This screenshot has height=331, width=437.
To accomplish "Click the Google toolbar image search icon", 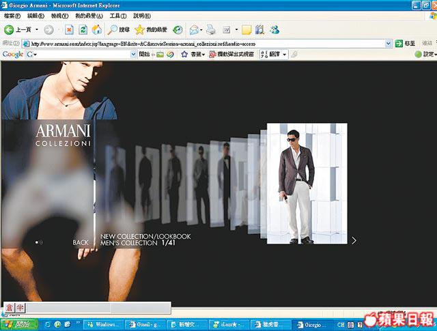I will click(160, 55).
